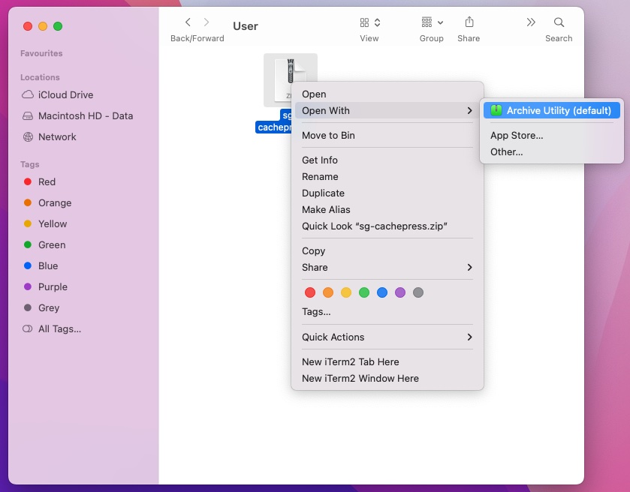Apply the grey tag color dot
The image size is (630, 492).
[x=418, y=292]
